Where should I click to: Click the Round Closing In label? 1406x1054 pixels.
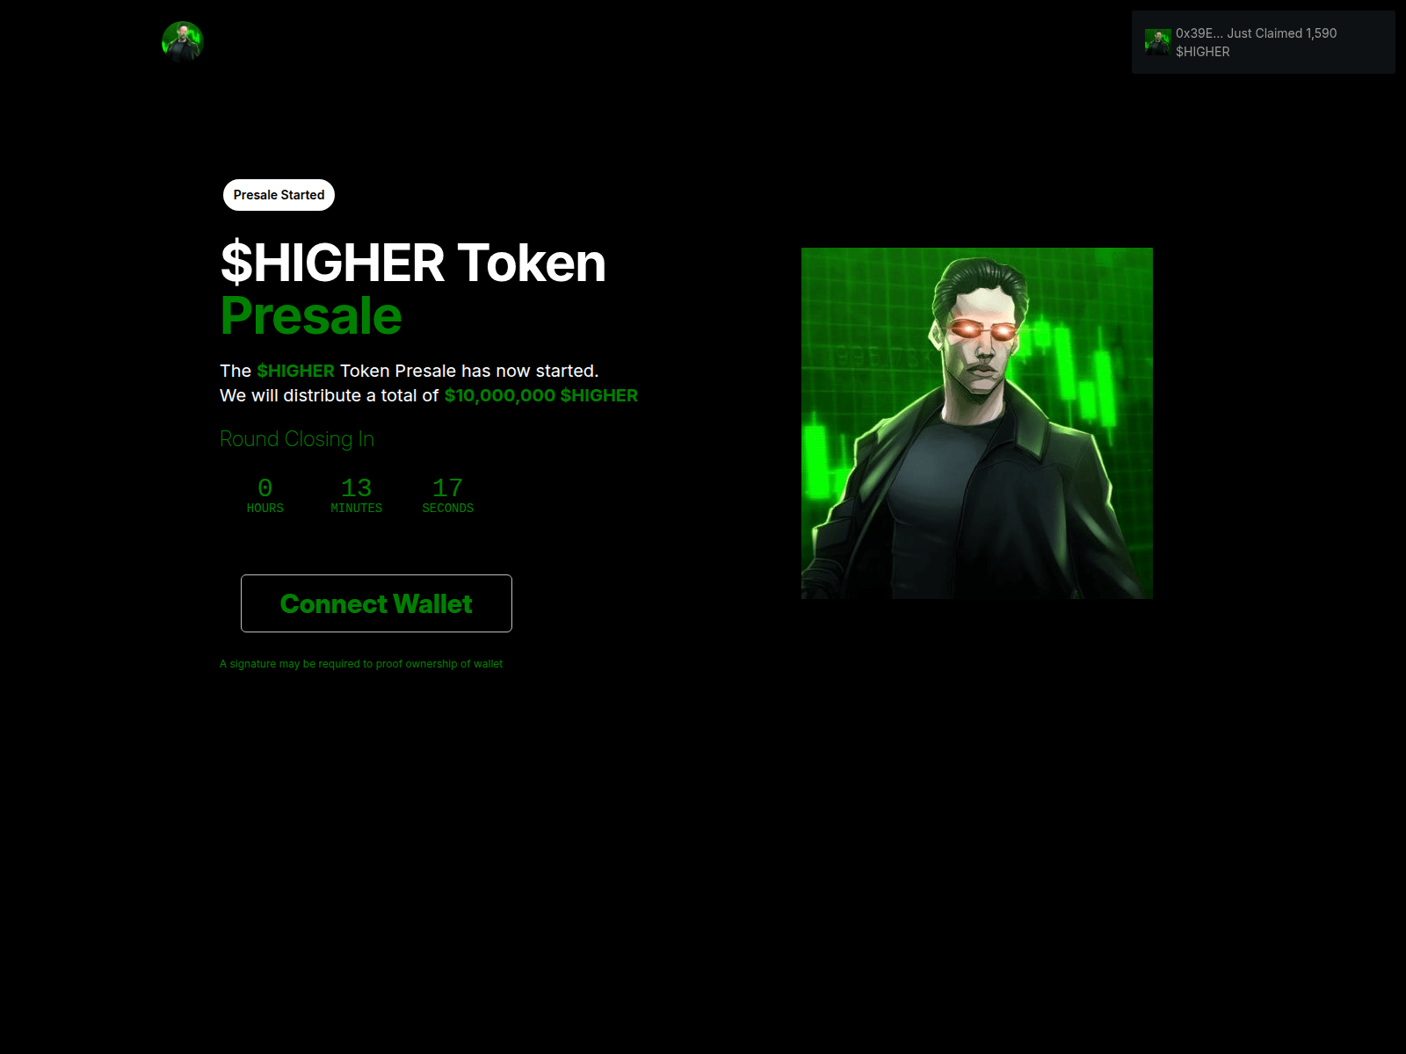(297, 439)
